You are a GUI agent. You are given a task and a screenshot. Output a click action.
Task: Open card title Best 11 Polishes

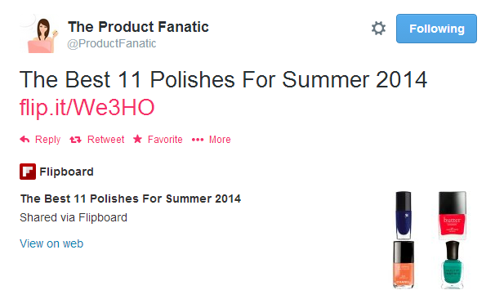tap(131, 199)
